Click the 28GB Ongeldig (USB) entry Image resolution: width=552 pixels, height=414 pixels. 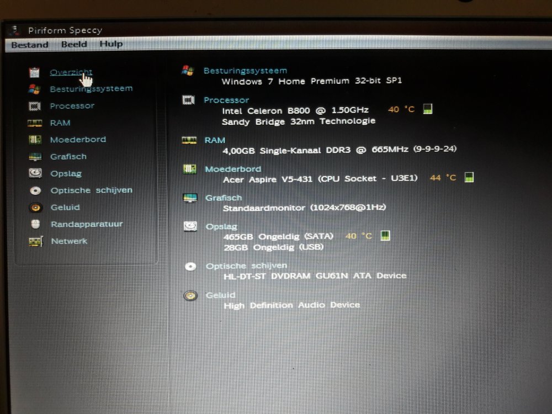coord(274,247)
